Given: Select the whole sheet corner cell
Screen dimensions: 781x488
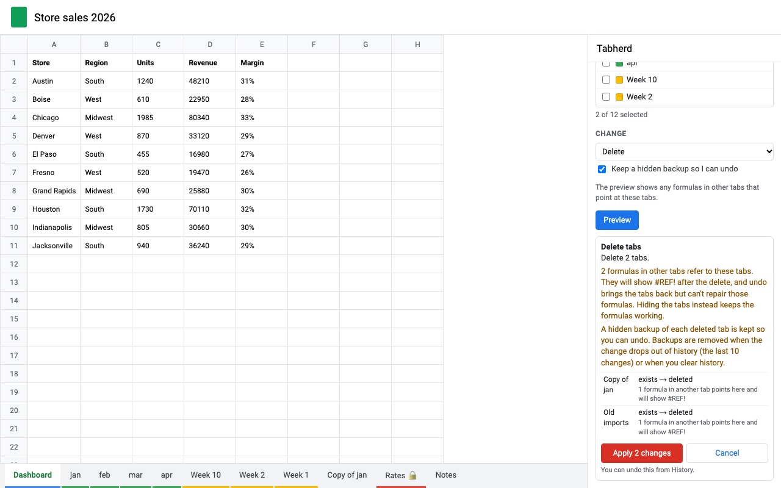Looking at the screenshot, I should 14,45.
